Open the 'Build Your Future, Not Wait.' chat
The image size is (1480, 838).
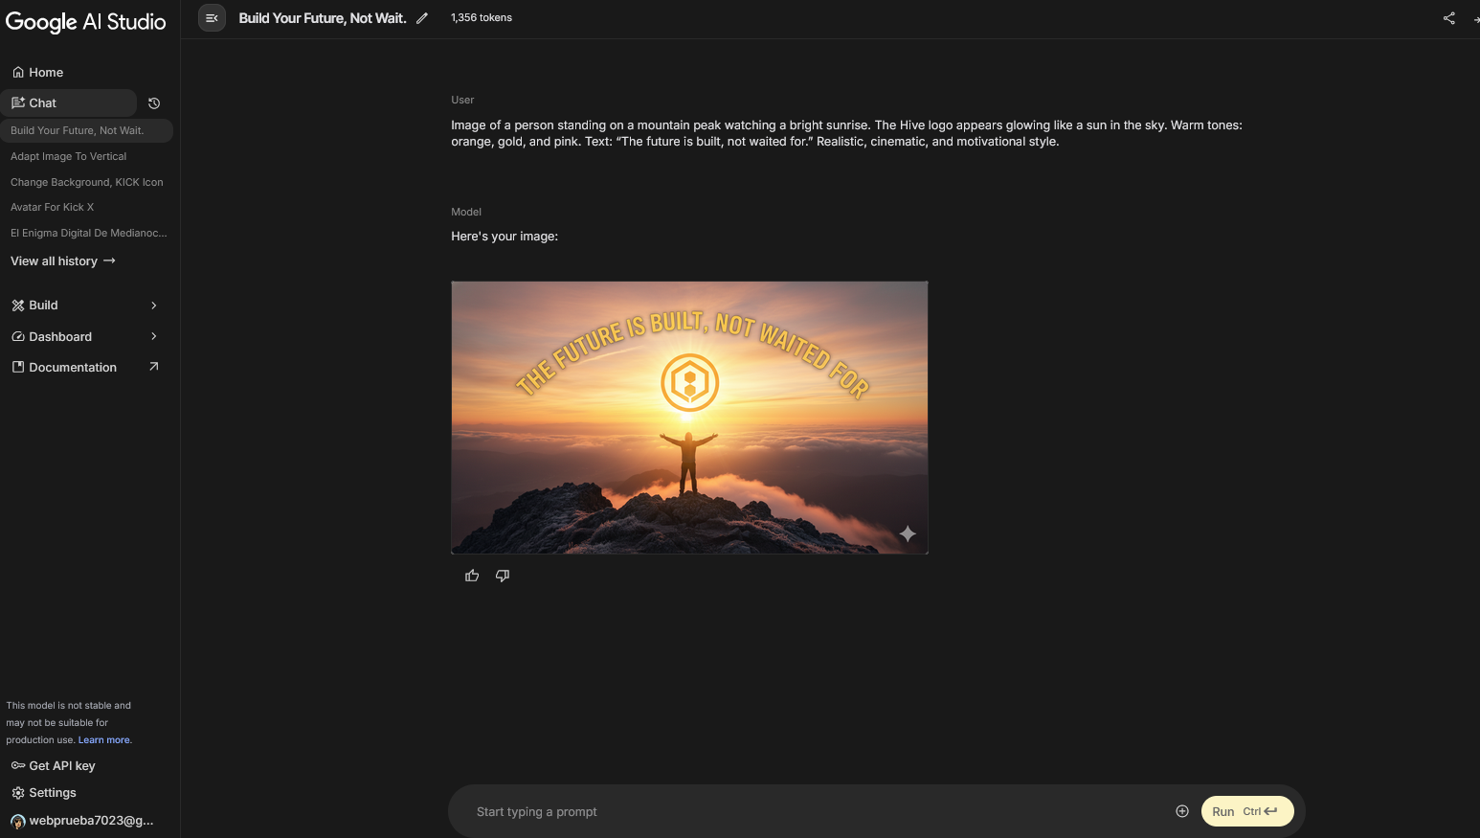click(x=86, y=130)
